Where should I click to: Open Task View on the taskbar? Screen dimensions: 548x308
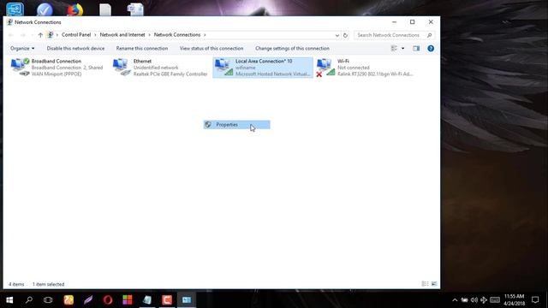click(x=48, y=299)
